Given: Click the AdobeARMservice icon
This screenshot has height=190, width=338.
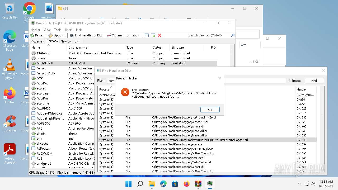Looking at the screenshot, I should 33,113.
